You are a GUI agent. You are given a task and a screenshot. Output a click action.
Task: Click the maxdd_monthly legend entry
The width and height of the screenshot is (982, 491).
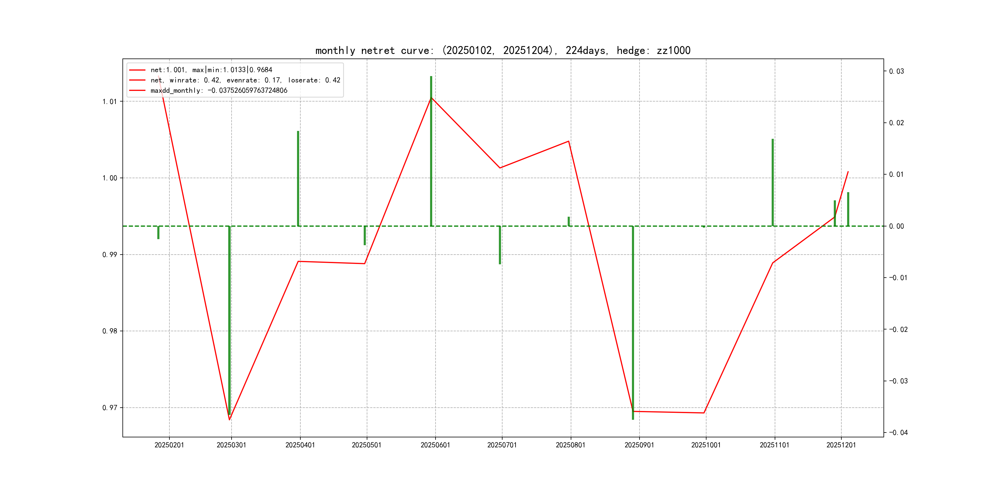coord(219,90)
